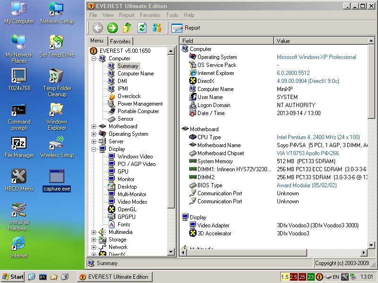The width and height of the screenshot is (378, 283).
Task: Expand the Server tree node
Action: pyautogui.click(x=94, y=141)
